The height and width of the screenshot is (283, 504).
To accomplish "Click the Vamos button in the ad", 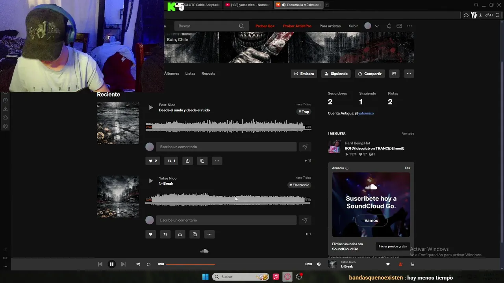I will click(371, 221).
